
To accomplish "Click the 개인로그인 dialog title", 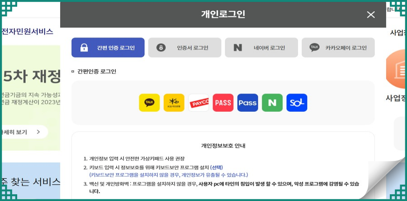I will [x=223, y=14].
